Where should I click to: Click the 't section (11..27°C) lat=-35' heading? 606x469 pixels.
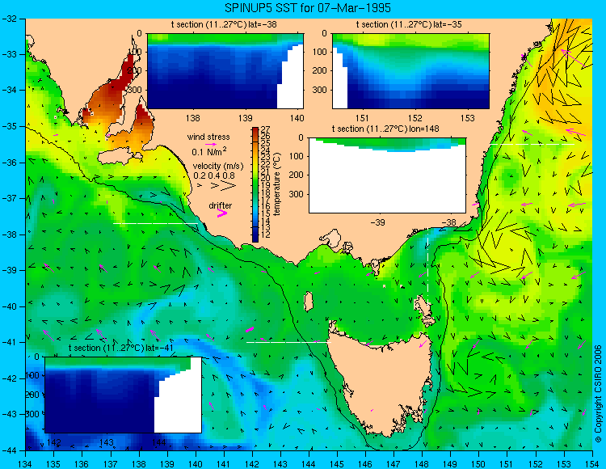point(409,25)
